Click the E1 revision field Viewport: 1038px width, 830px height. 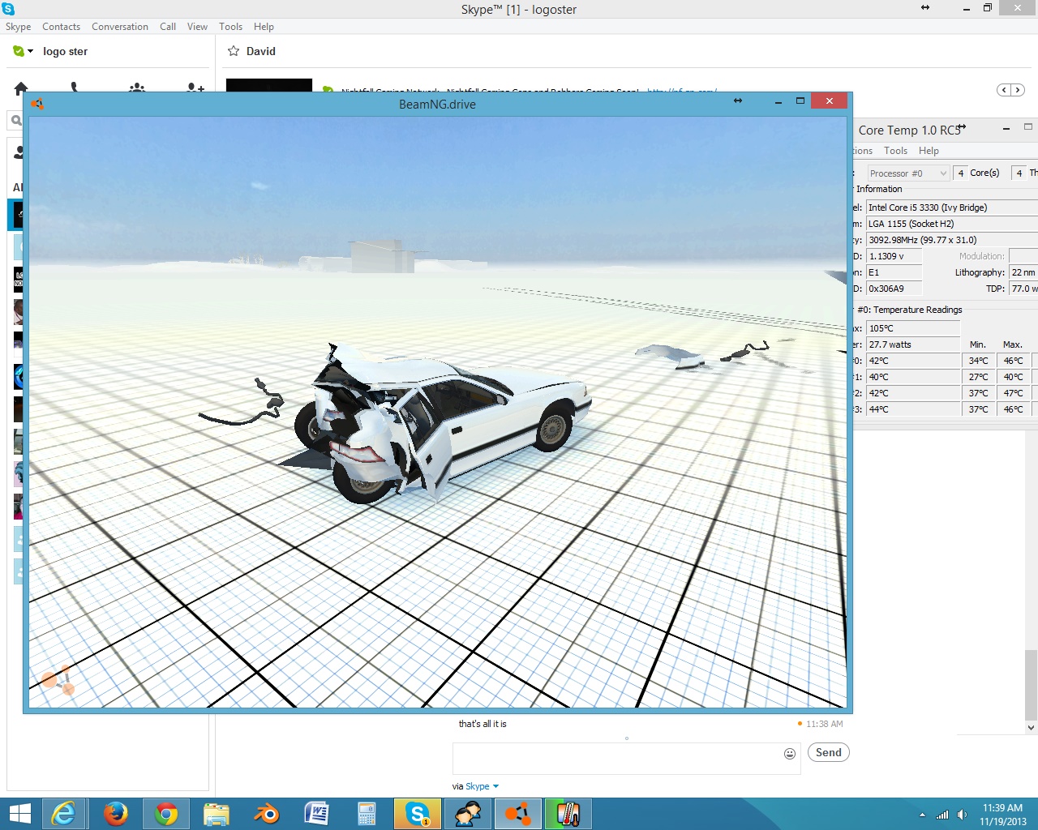click(x=894, y=272)
